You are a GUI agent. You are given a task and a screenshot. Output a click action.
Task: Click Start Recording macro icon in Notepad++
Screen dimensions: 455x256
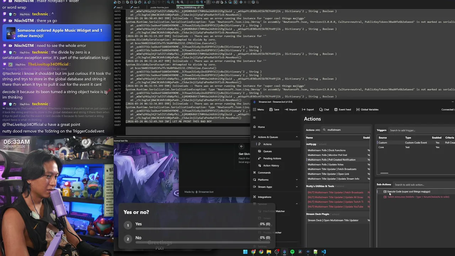pyautogui.click(x=241, y=2)
